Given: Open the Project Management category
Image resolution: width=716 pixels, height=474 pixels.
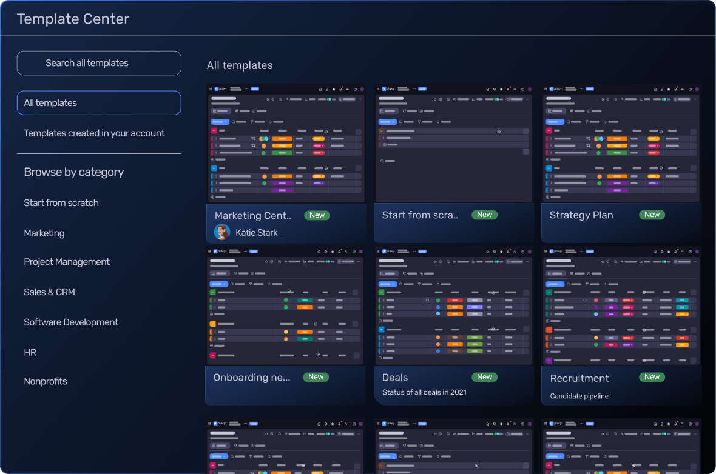Looking at the screenshot, I should click(x=67, y=262).
